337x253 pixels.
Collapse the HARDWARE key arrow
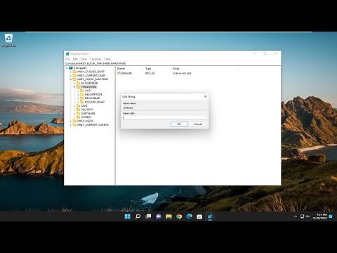[x=74, y=86]
